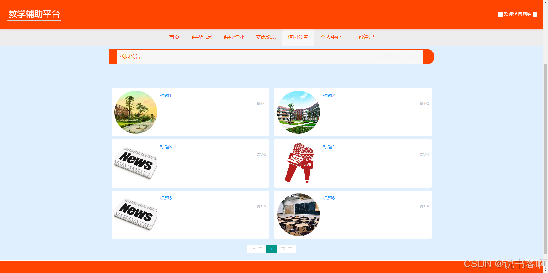
Task: Go to 后台管理 menu item
Action: click(363, 37)
